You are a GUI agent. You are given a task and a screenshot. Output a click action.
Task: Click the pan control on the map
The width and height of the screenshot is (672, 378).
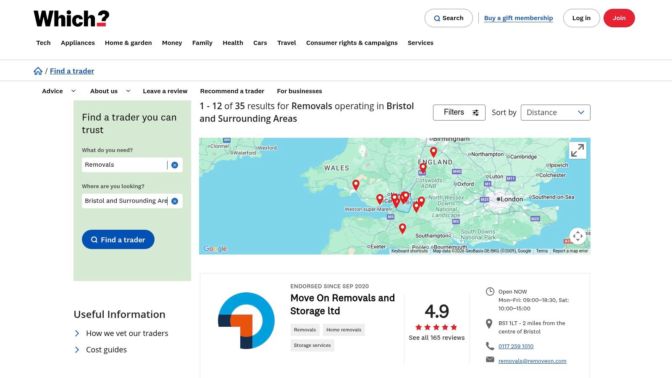[x=578, y=236]
